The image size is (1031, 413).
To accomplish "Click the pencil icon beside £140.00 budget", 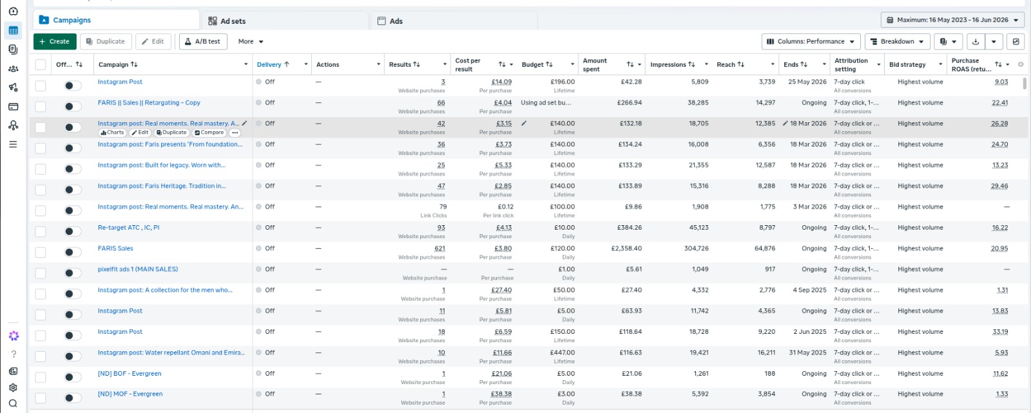I will 524,123.
